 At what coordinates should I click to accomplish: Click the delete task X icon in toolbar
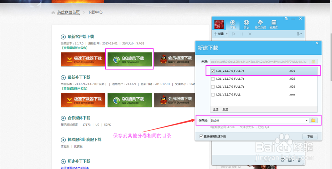(250, 34)
